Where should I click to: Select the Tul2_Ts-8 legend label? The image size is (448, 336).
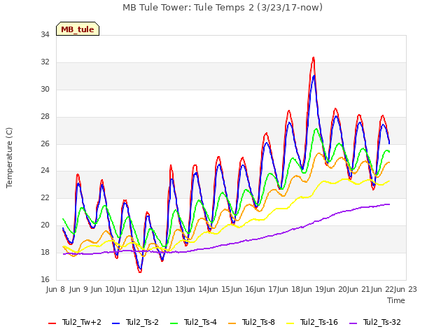point(258,322)
